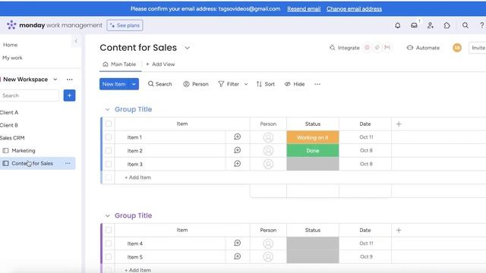
Task: Add new column in first group
Action: point(399,124)
